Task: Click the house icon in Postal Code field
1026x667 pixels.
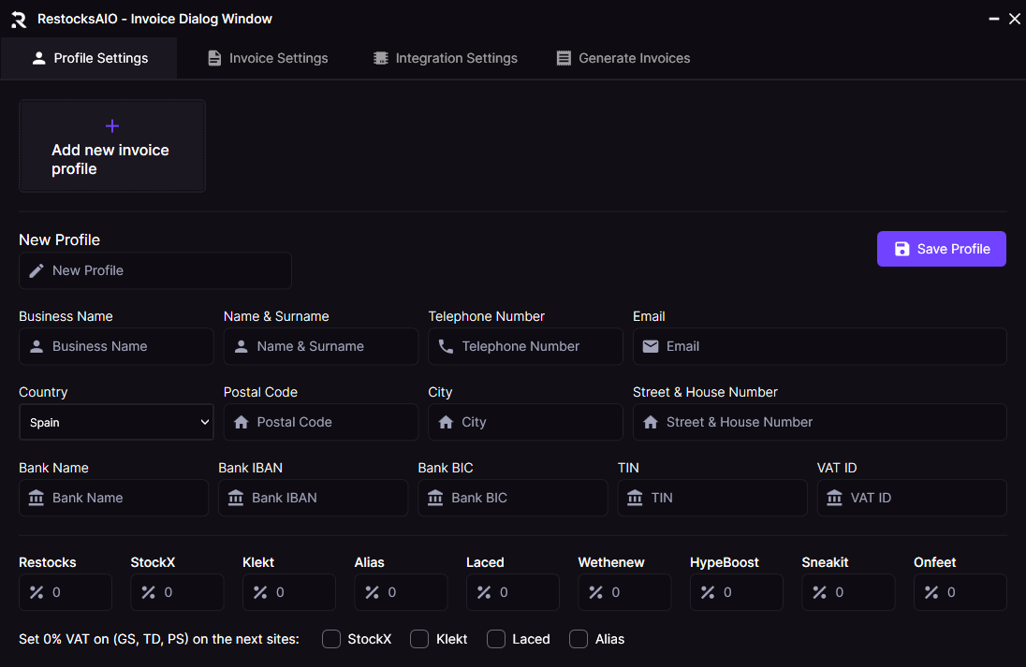Action: (x=242, y=423)
